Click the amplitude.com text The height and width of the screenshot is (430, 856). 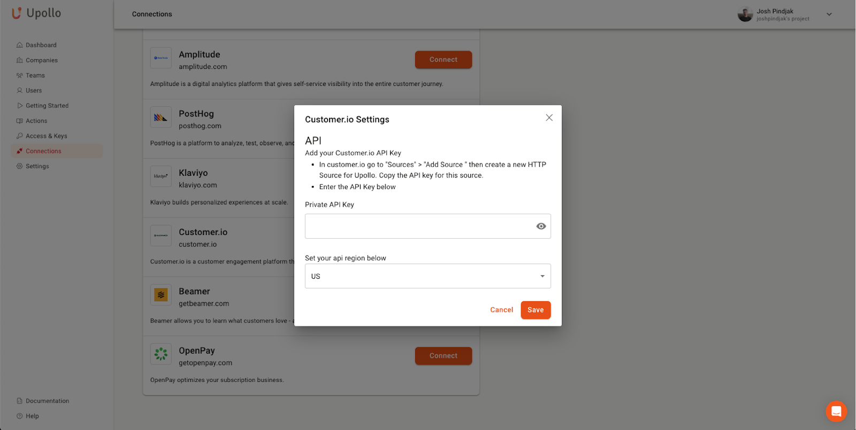[203, 67]
